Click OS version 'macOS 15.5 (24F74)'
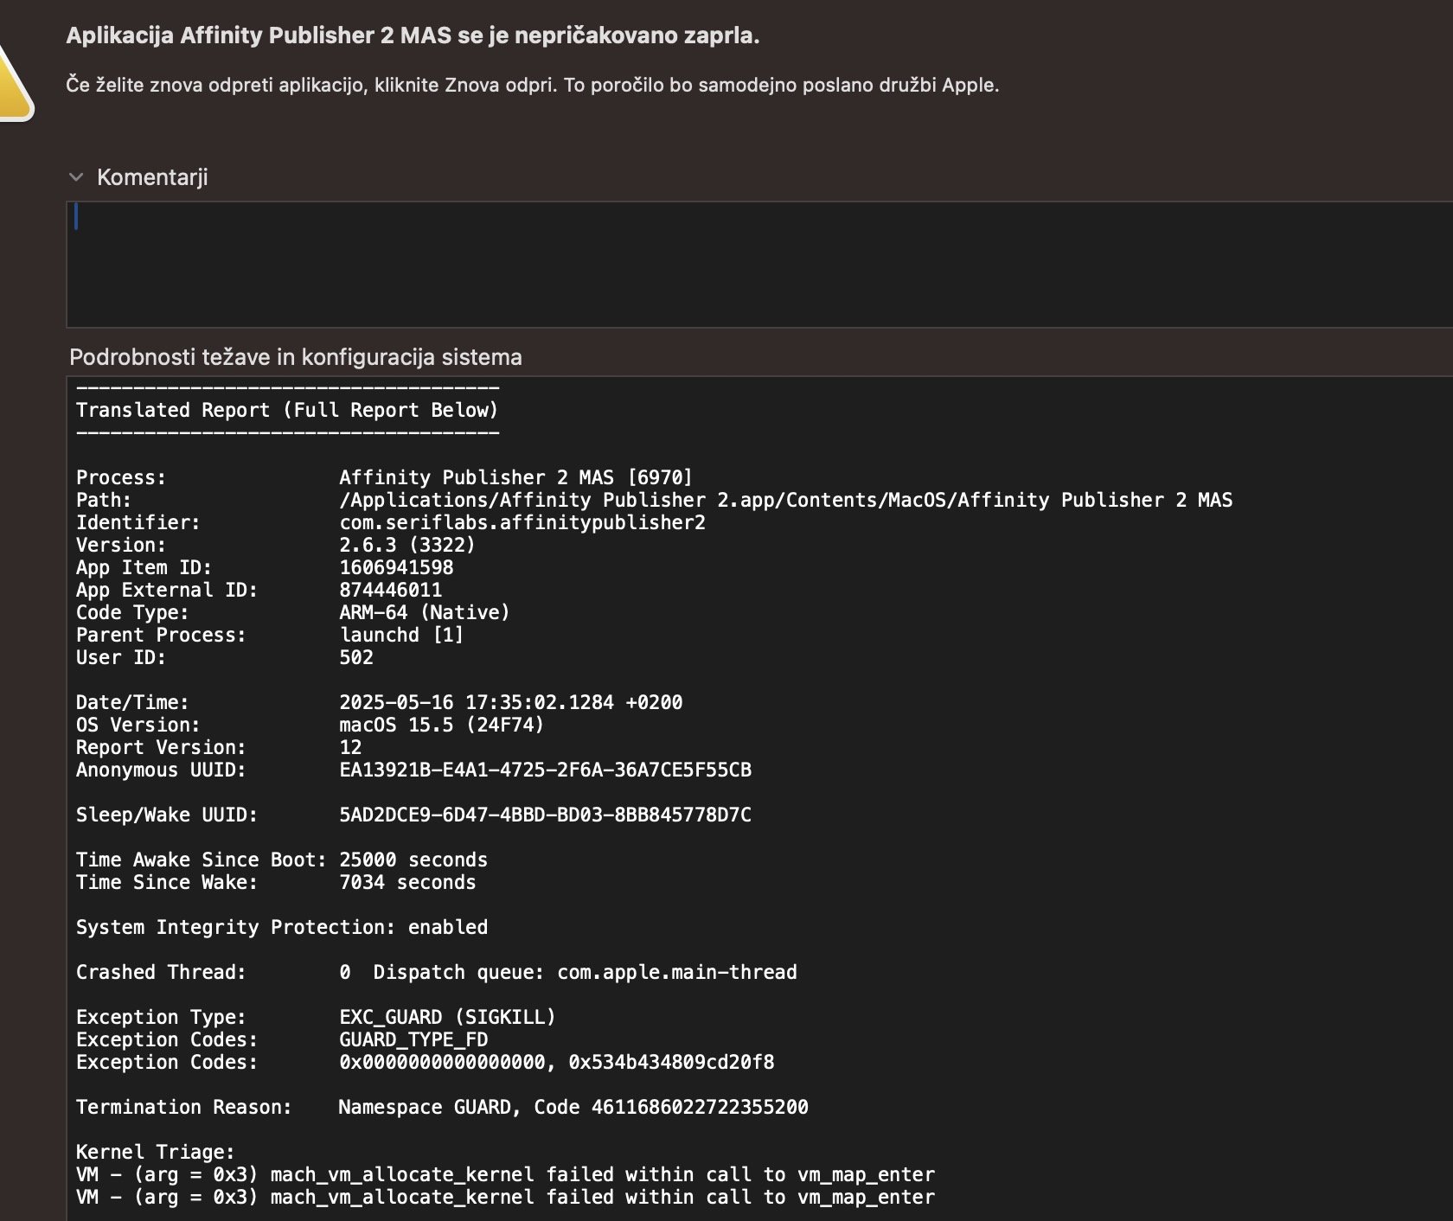 click(442, 725)
